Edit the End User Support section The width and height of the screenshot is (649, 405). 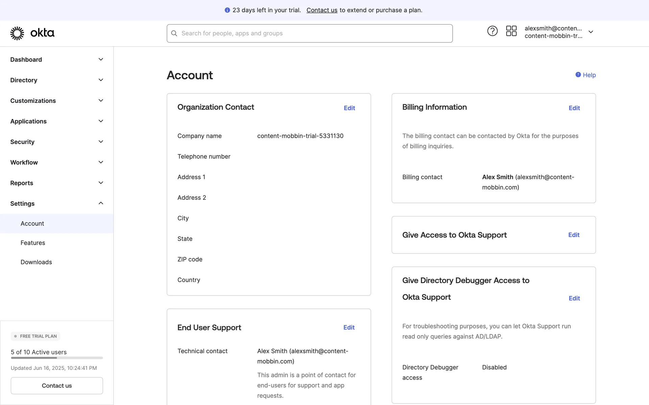[349, 327]
